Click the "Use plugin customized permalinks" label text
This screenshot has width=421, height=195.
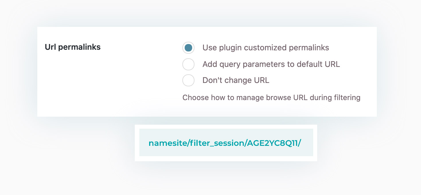[x=266, y=48]
